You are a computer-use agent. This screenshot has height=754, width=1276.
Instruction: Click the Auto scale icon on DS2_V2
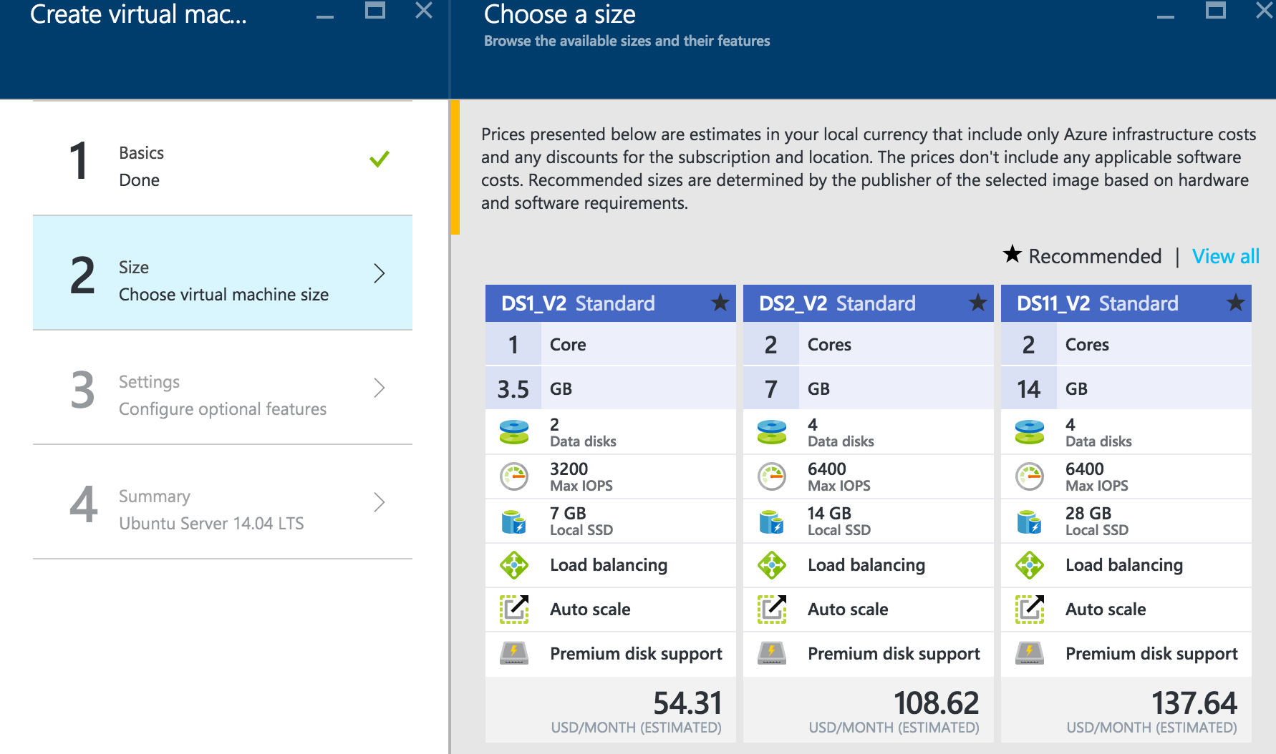[x=771, y=609]
